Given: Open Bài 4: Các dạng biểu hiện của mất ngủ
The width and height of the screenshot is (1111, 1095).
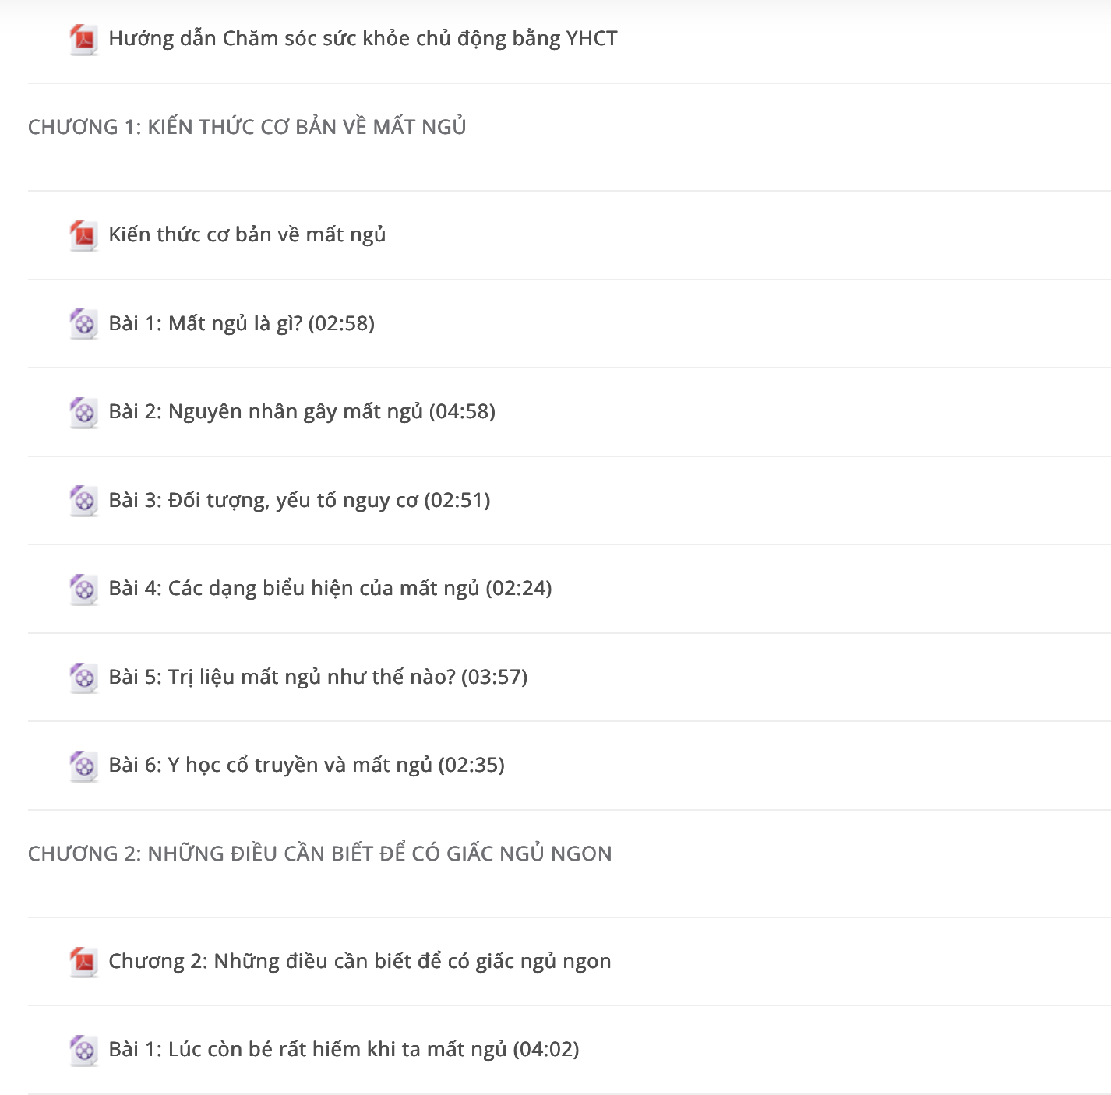Looking at the screenshot, I should point(330,589).
